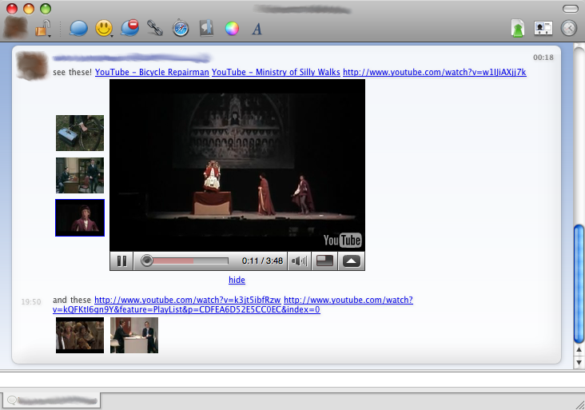Click the hide link below the video
The image size is (585, 410).
coord(237,280)
